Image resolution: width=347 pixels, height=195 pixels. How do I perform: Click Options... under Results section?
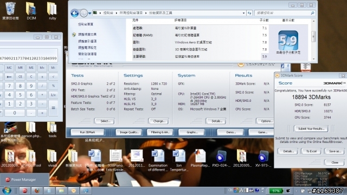(265, 121)
